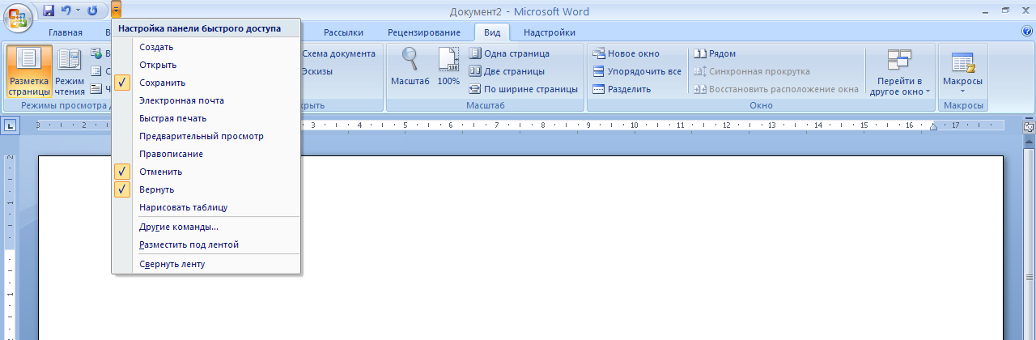
Task: Switch to the Надстройки ribbon tab
Action: [550, 32]
